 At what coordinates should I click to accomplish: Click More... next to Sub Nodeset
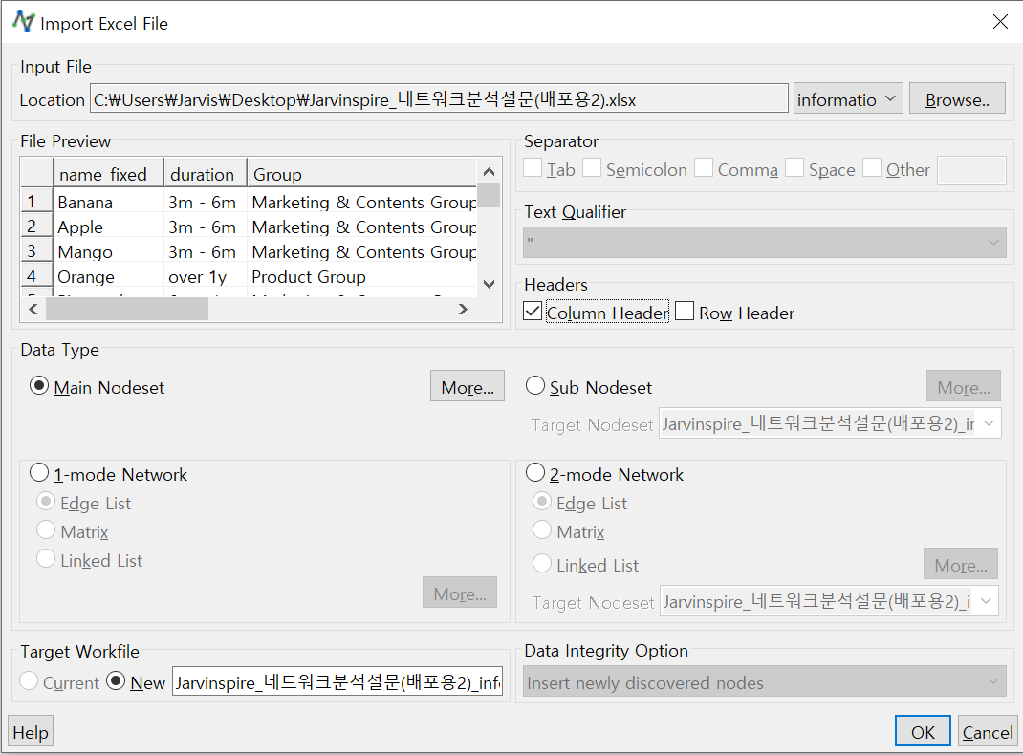click(963, 387)
